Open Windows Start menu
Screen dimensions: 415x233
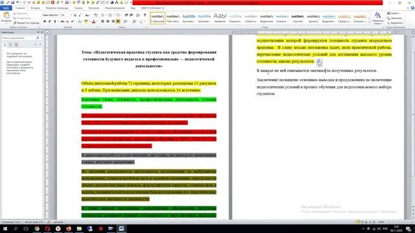click(x=5, y=228)
